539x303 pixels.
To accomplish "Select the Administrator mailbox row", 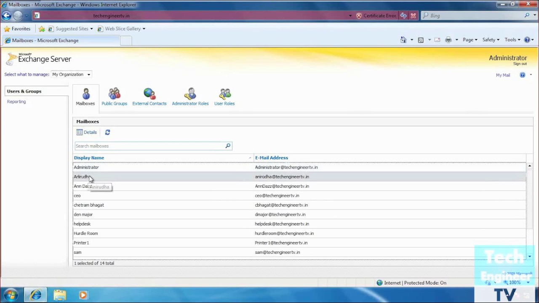I will (299, 167).
